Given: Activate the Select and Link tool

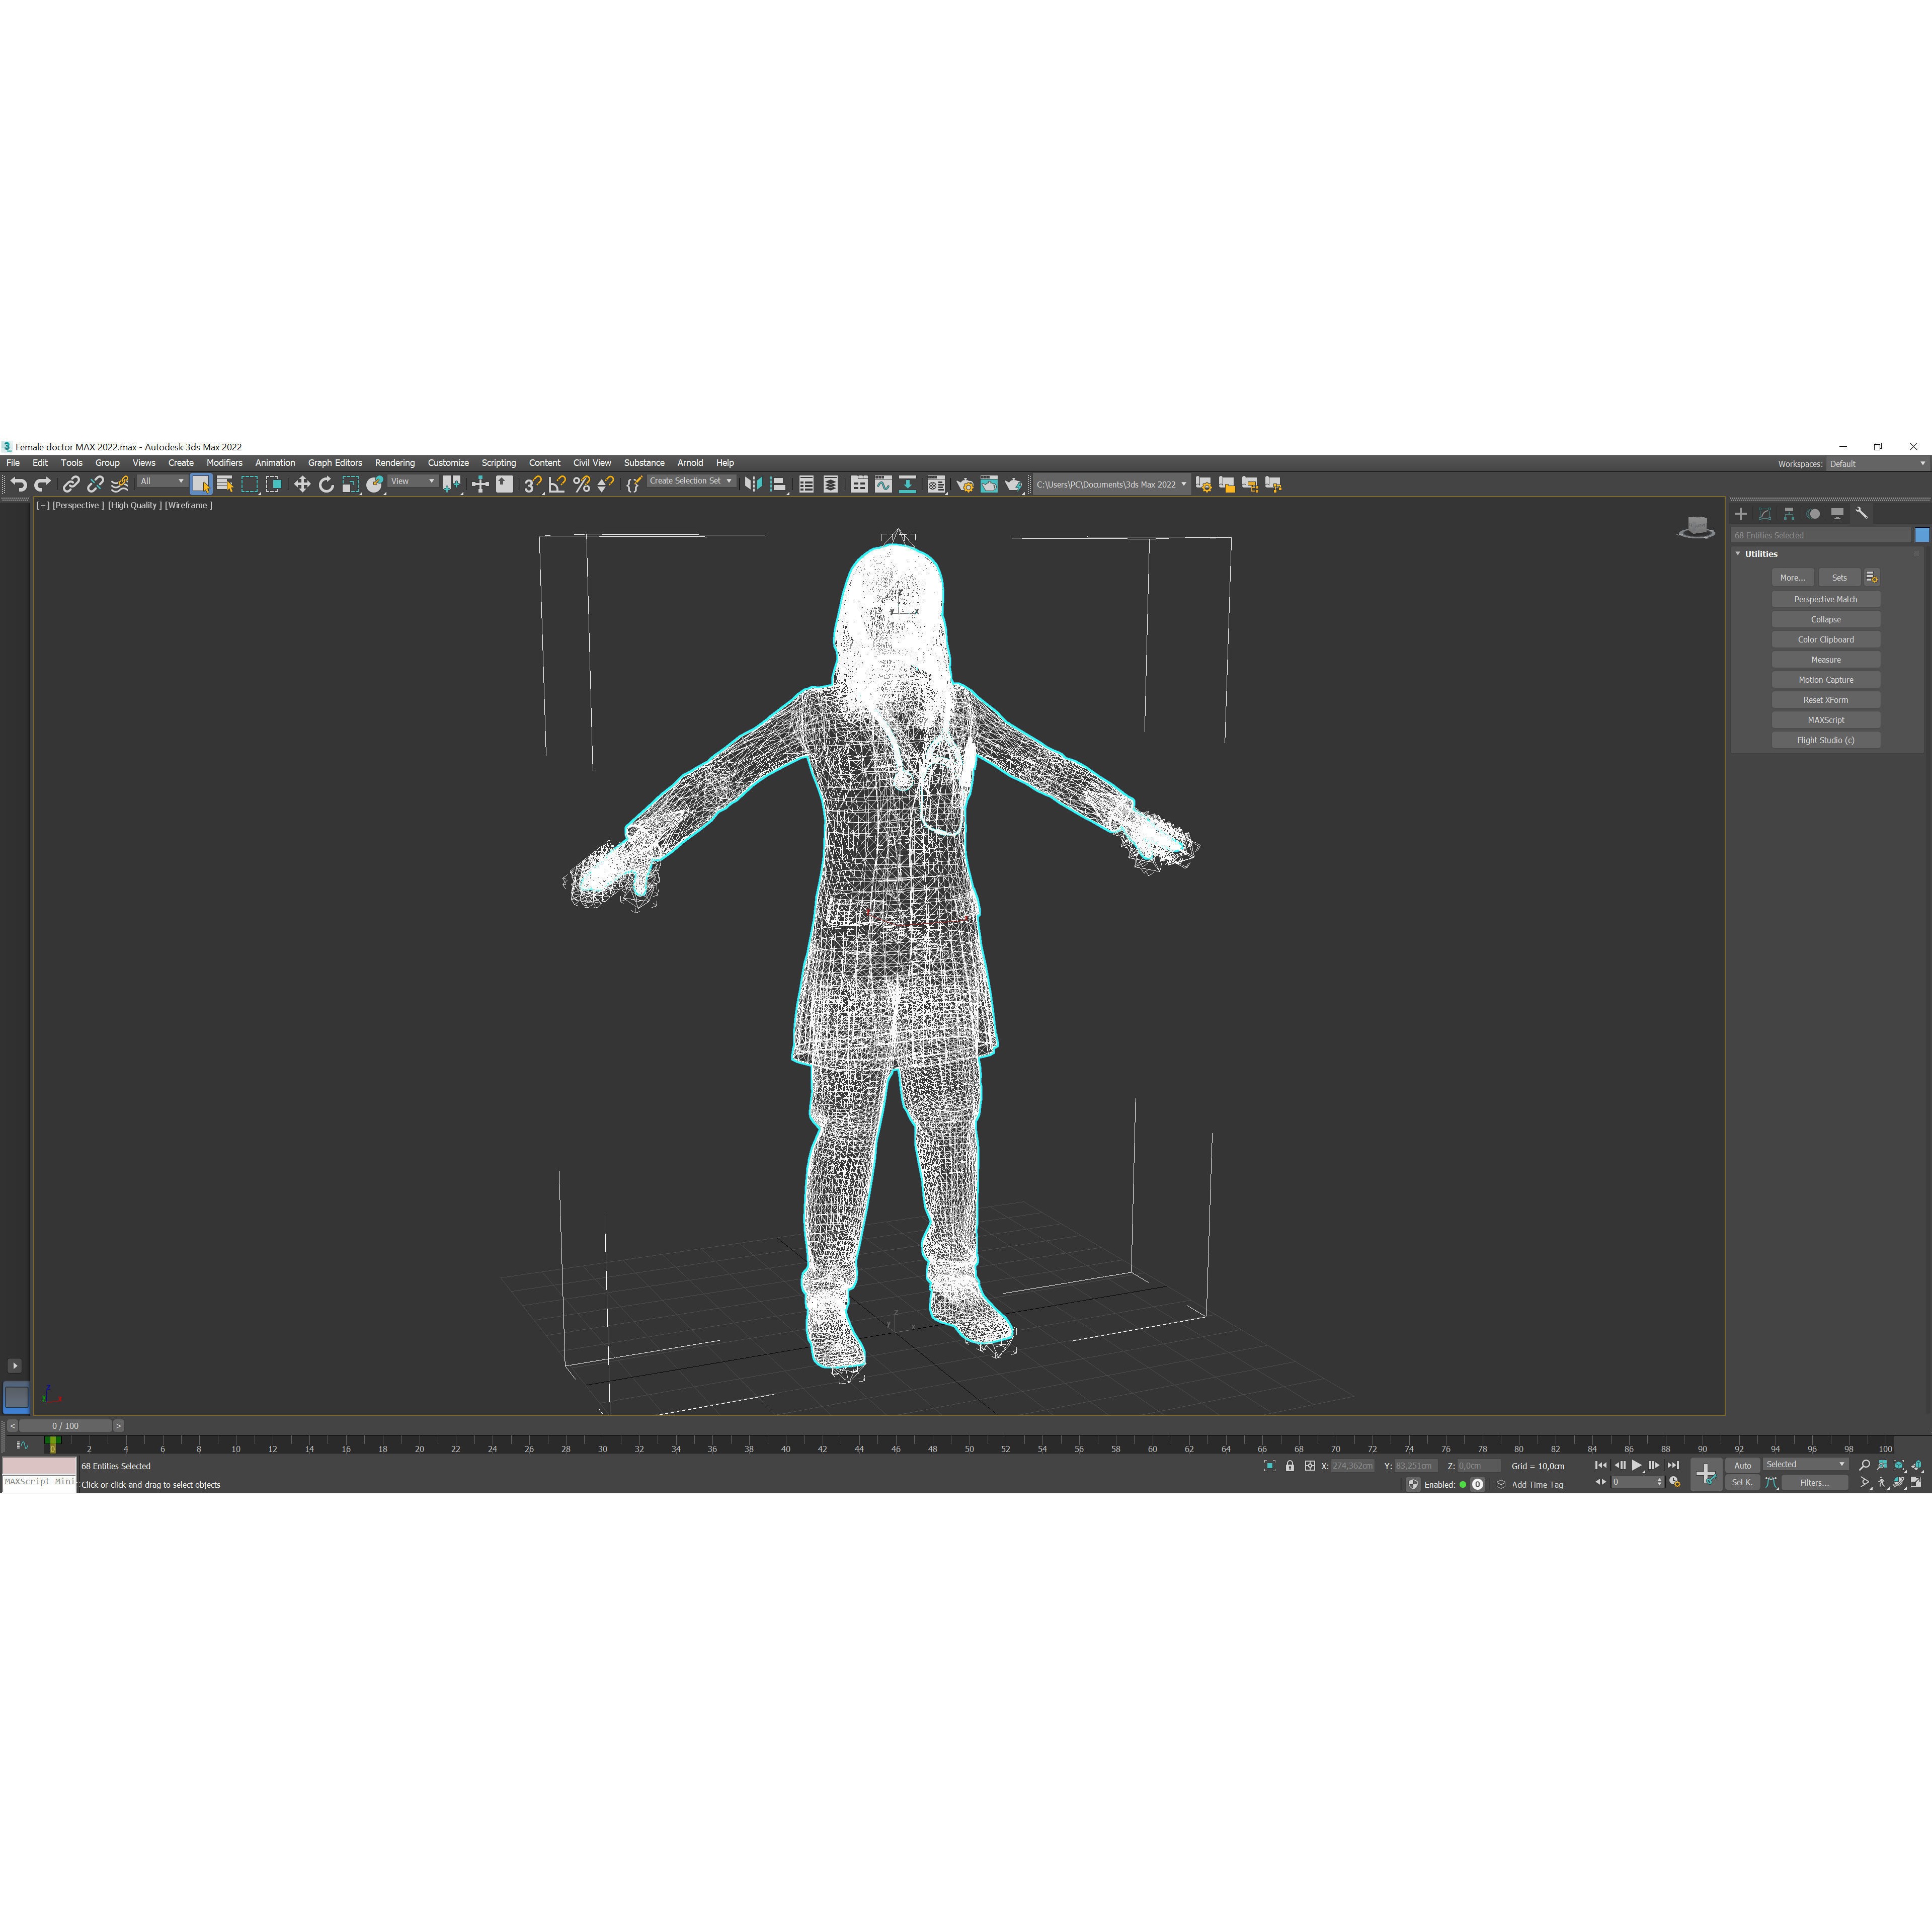Looking at the screenshot, I should pos(71,484).
